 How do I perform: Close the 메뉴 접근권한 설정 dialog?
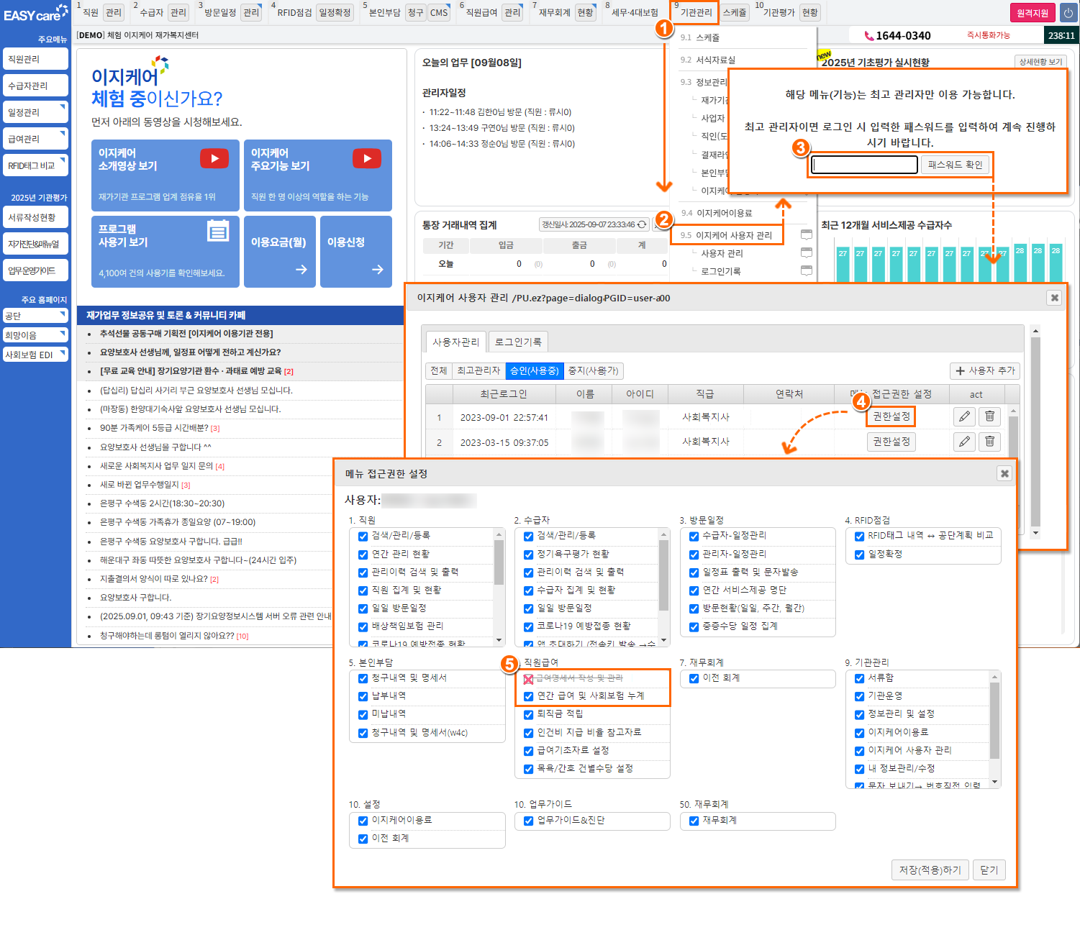click(x=1004, y=473)
